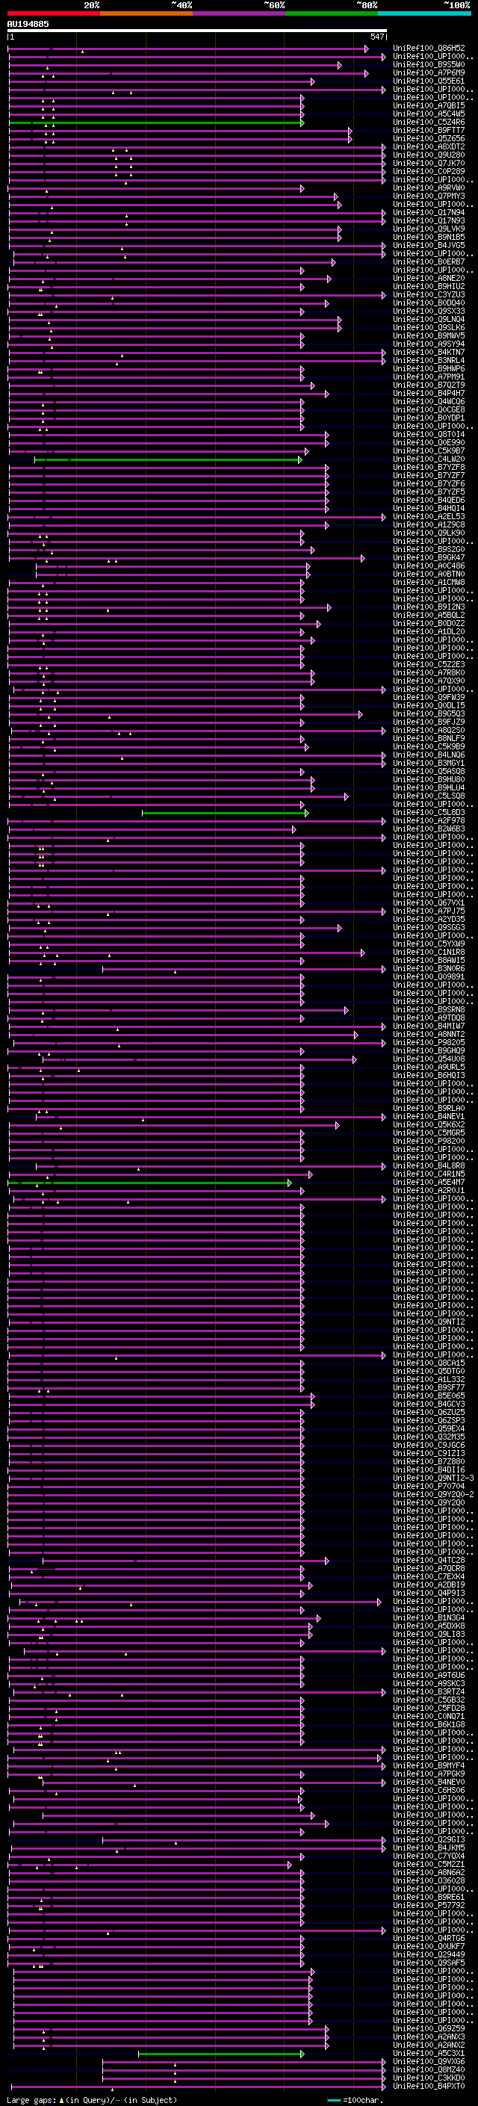Open hit UniRef100_Q9Y2Q0-2
478x2106 pixels.
(433, 1496)
